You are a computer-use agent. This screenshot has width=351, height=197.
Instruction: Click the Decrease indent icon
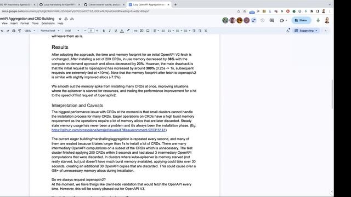coord(194,31)
